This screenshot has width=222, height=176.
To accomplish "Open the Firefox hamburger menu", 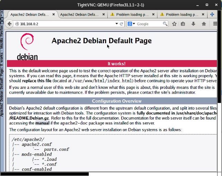I will point(215,24).
